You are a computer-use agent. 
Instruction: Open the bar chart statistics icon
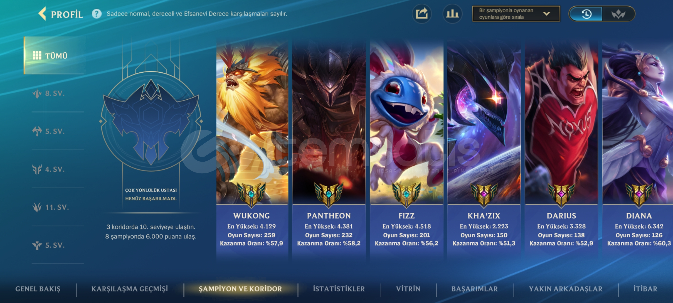coord(452,14)
